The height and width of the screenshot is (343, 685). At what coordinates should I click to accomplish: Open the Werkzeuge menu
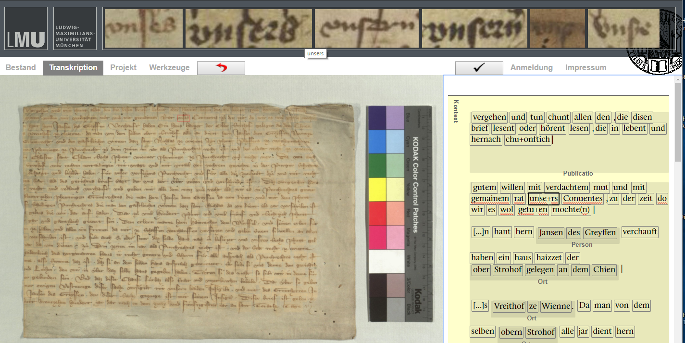(x=169, y=68)
